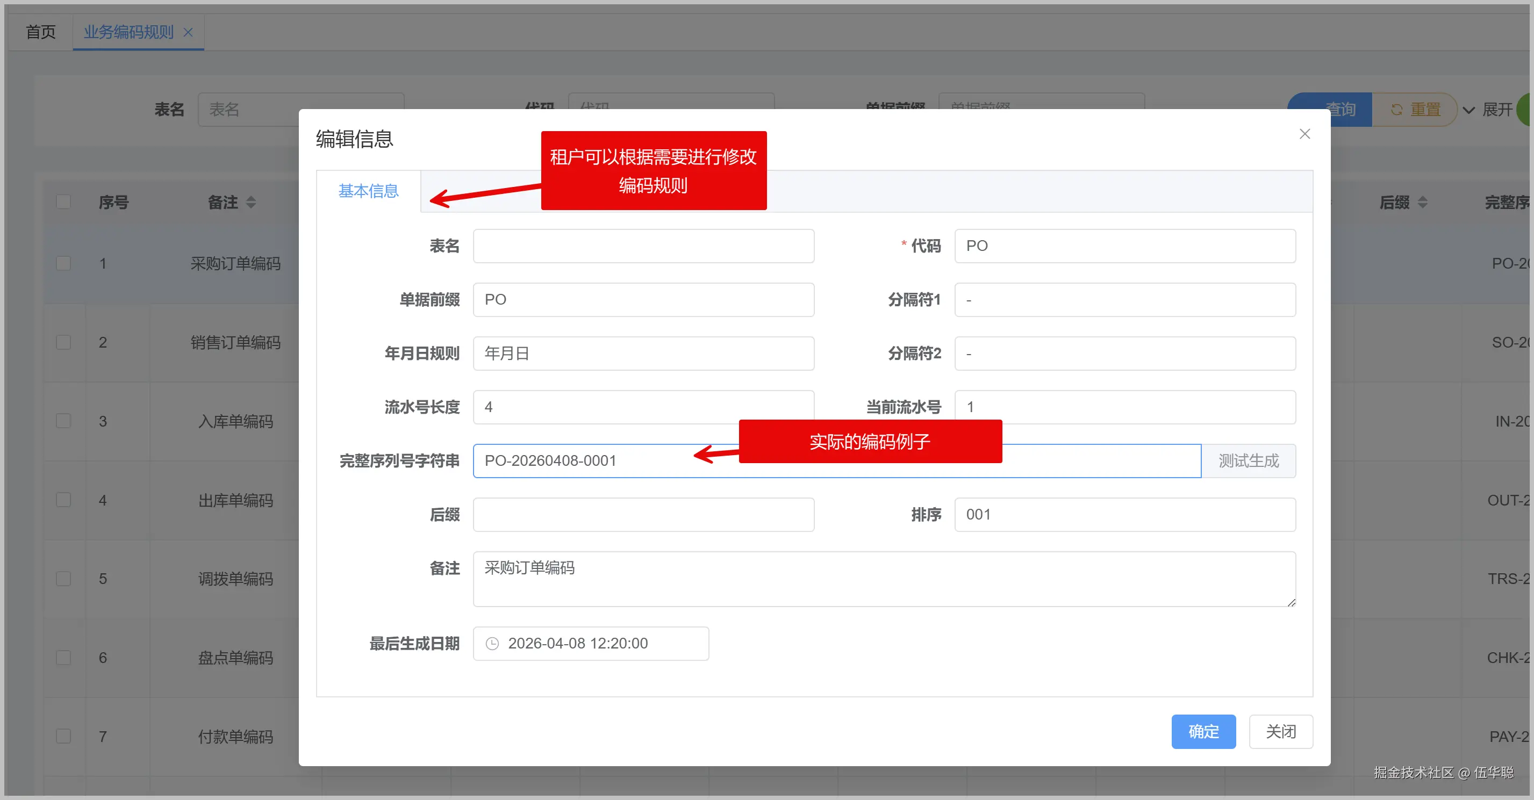
Task: Check the row 3 入库单编码 checkbox
Action: tap(63, 421)
